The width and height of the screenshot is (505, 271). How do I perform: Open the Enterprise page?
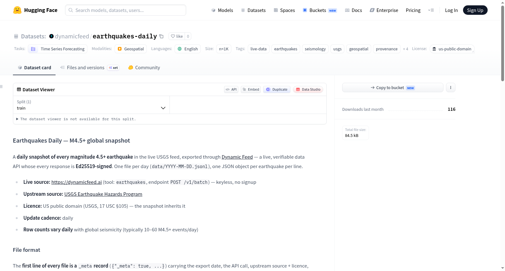(384, 10)
